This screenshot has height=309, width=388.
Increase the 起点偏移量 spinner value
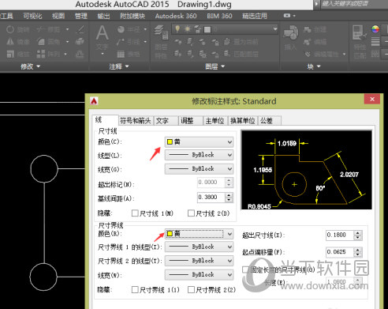click(358, 250)
